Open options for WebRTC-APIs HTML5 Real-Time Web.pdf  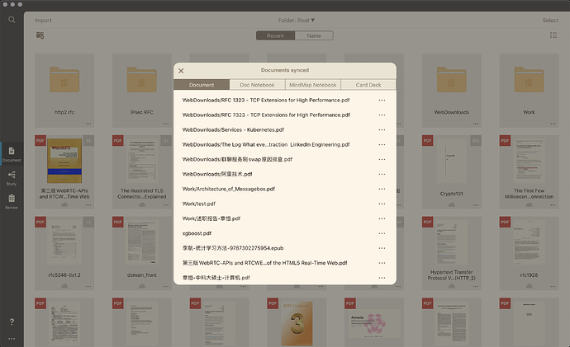pos(382,263)
